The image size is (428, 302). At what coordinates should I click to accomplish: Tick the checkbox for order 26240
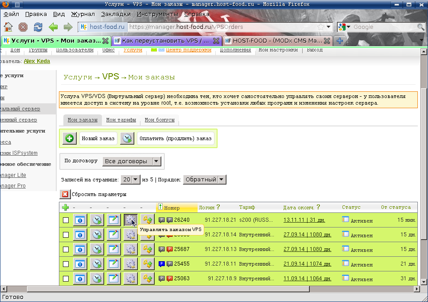(x=66, y=220)
